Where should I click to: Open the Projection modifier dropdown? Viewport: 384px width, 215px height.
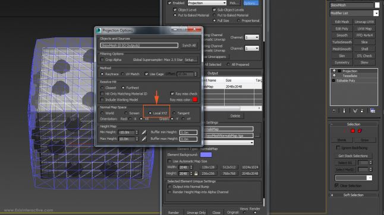point(207,3)
